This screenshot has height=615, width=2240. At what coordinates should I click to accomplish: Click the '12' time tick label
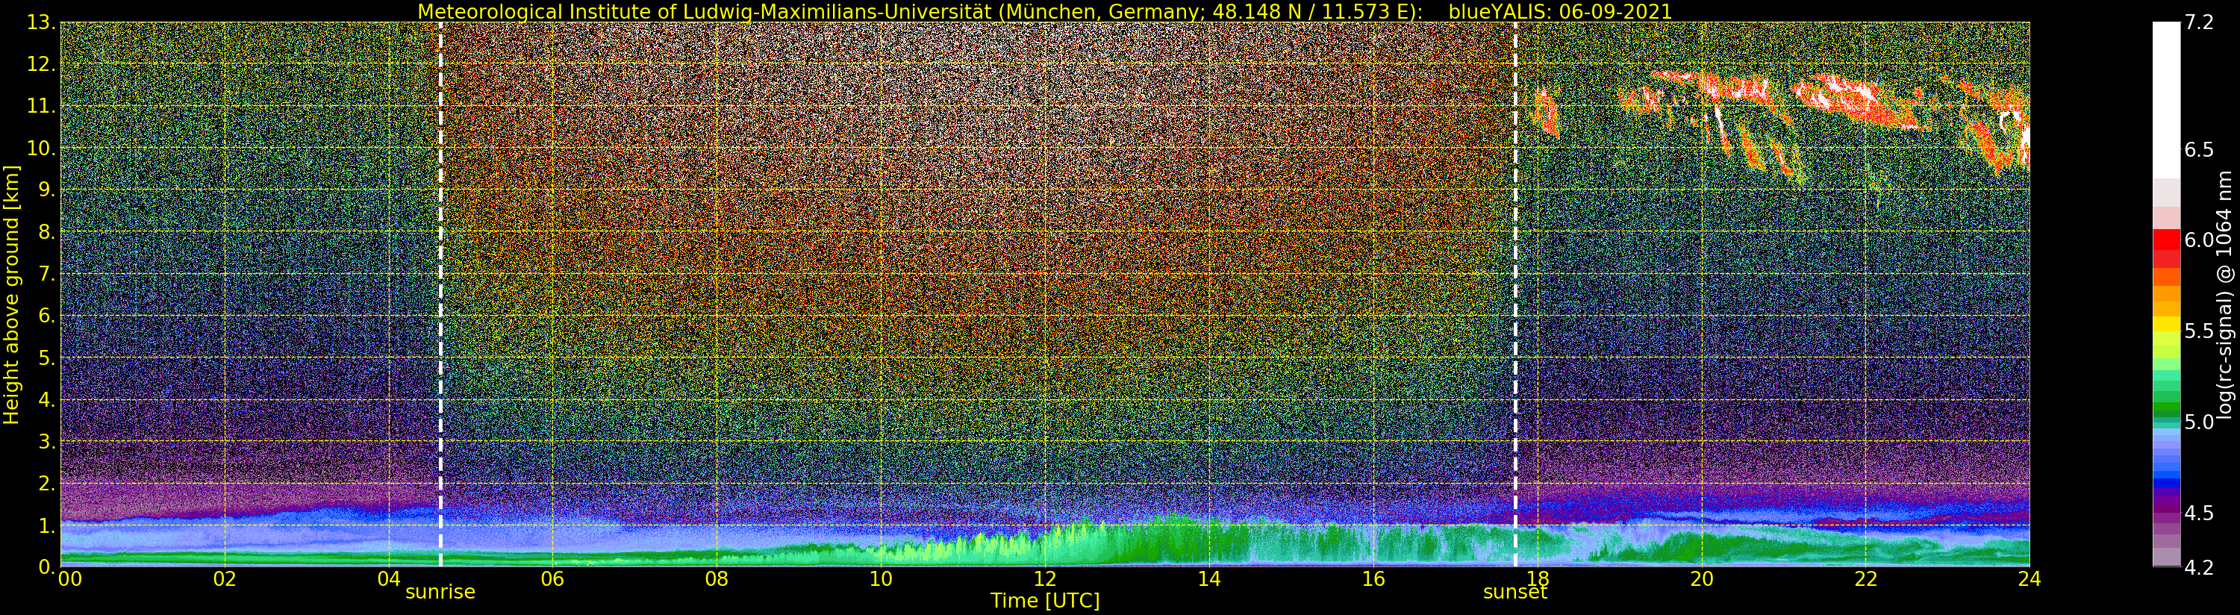pos(1044,579)
